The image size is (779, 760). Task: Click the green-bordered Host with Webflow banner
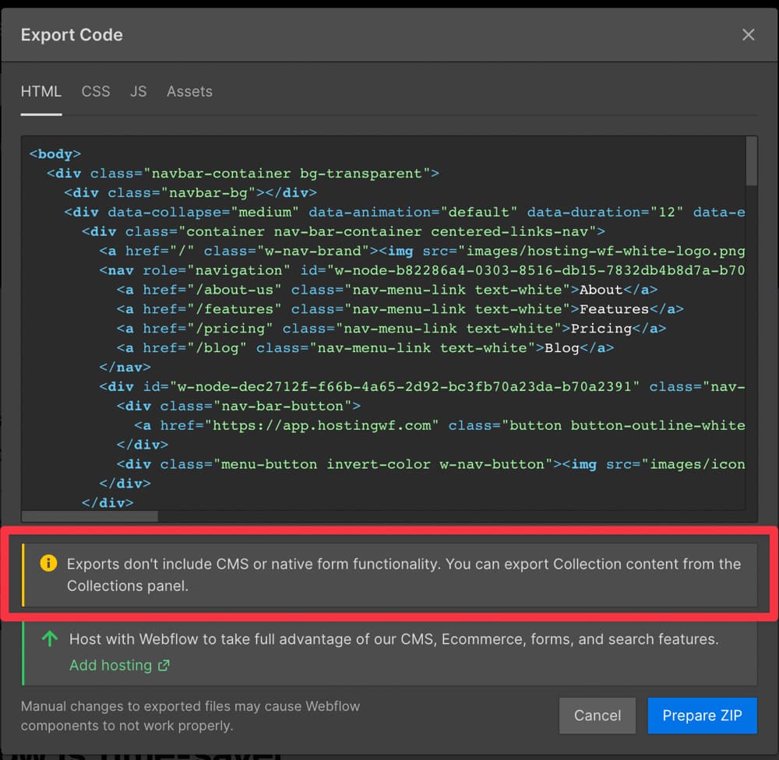[x=389, y=653]
